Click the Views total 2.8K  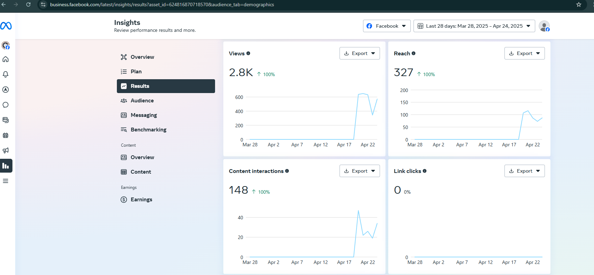tap(241, 72)
